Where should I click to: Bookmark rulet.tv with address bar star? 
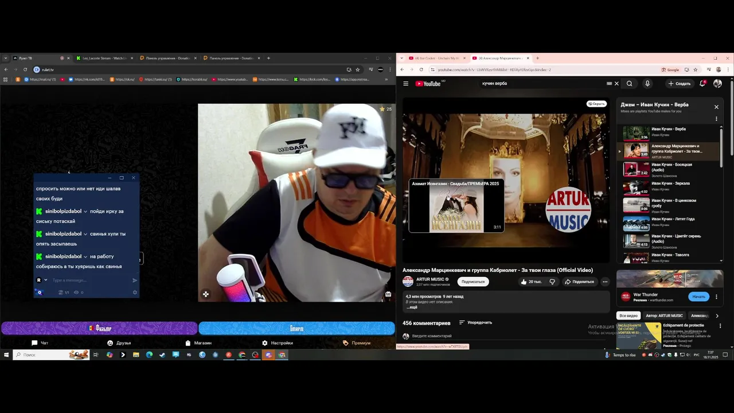coord(358,69)
